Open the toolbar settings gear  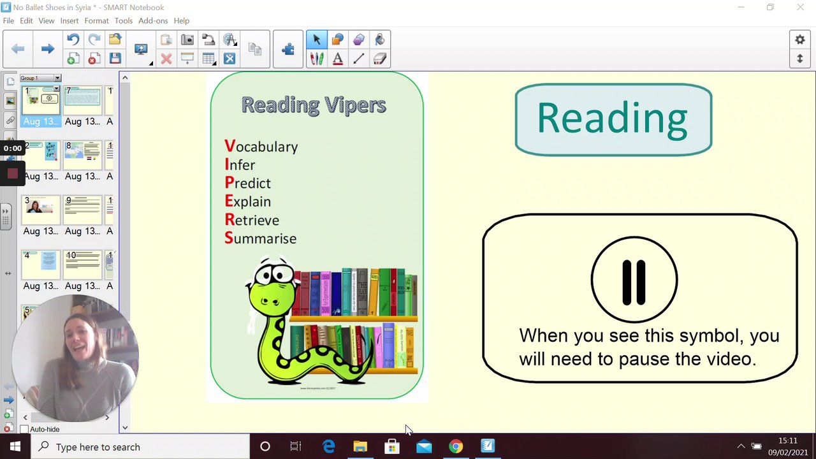[799, 40]
